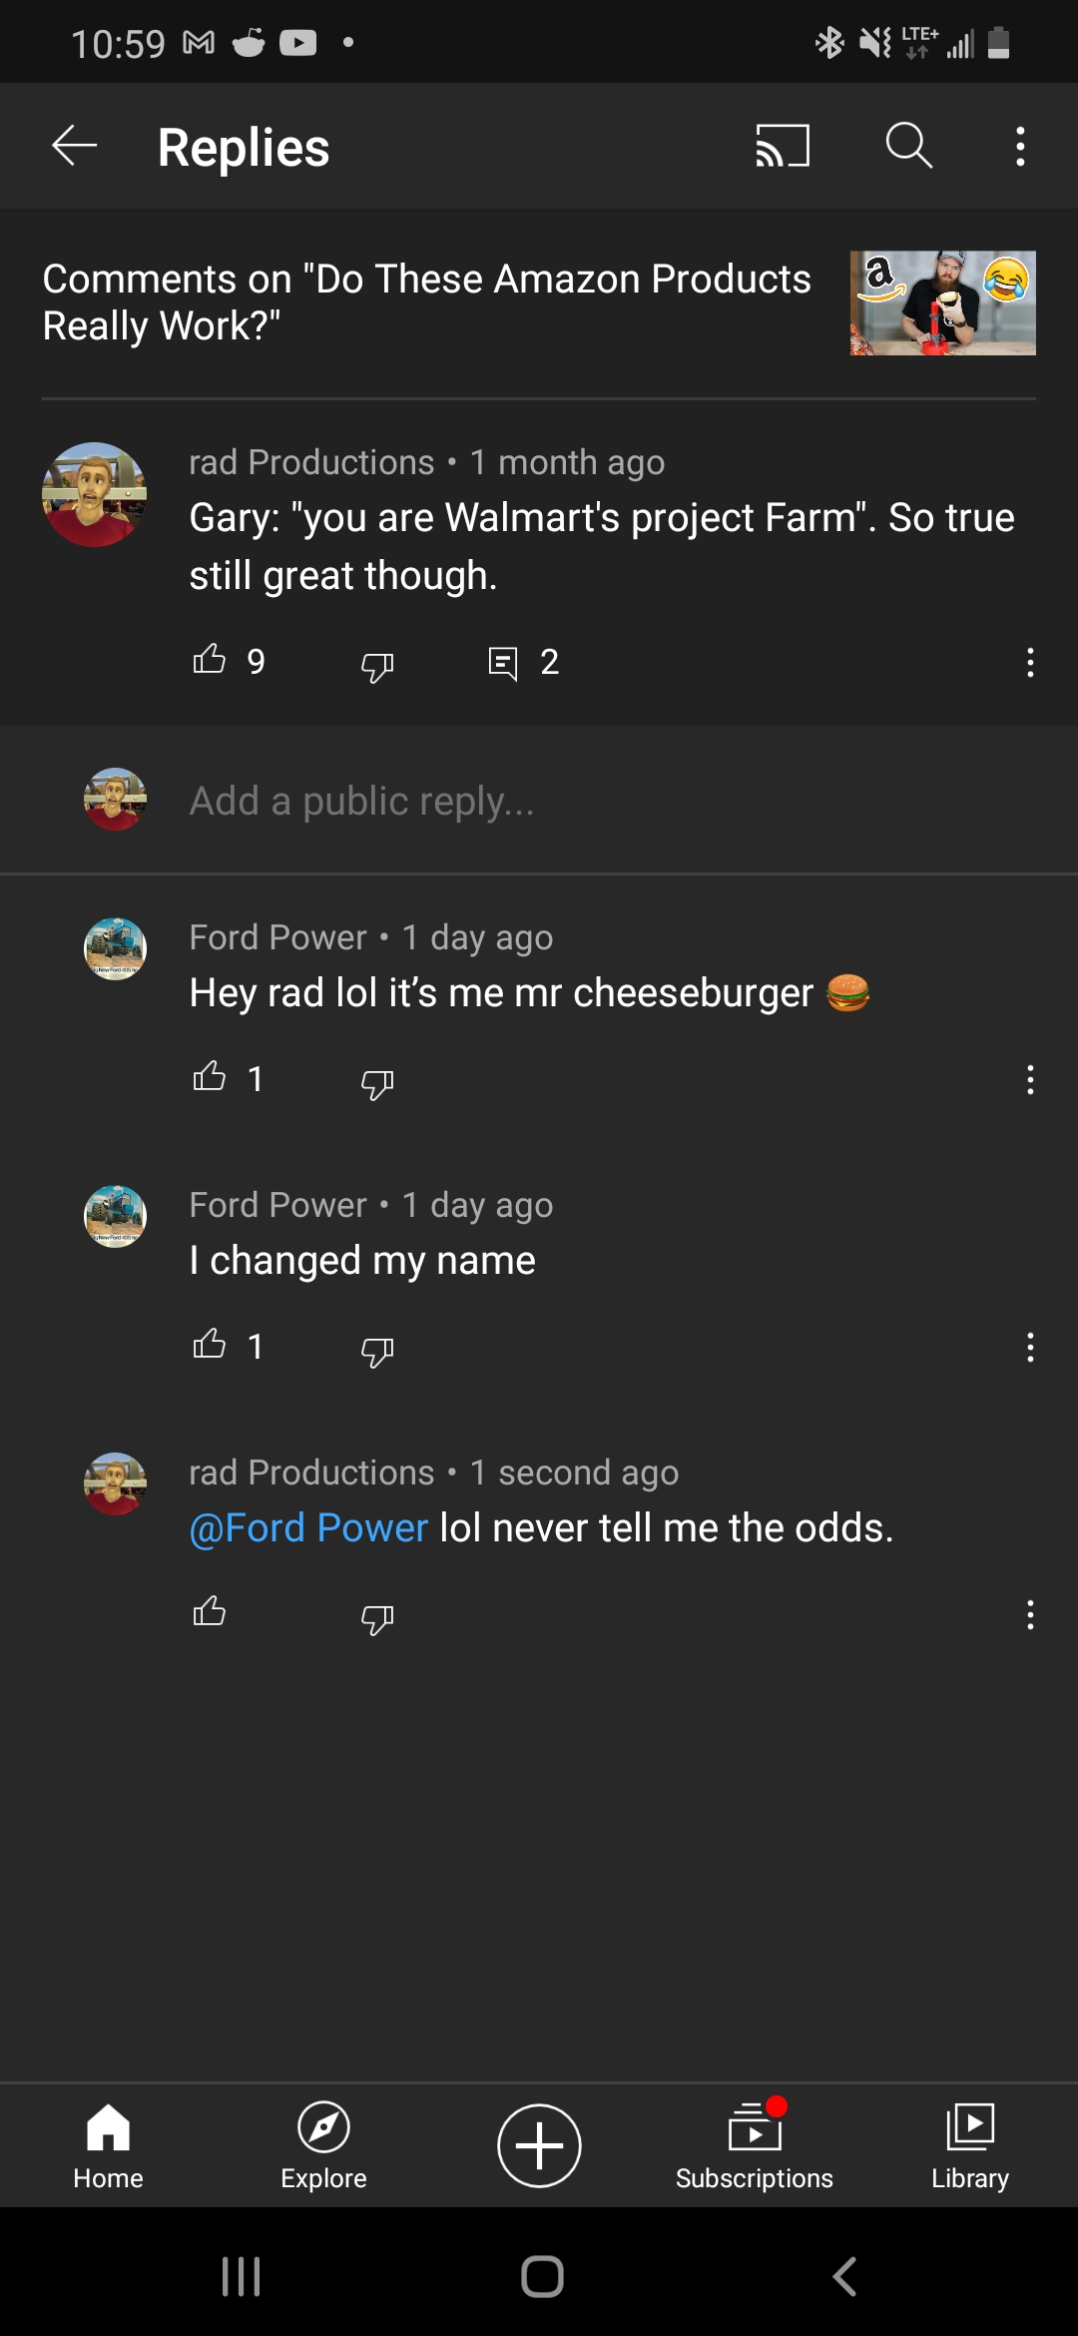The width and height of the screenshot is (1078, 2336).
Task: Like the 'never tell me the odds' reply
Action: pyautogui.click(x=210, y=1611)
